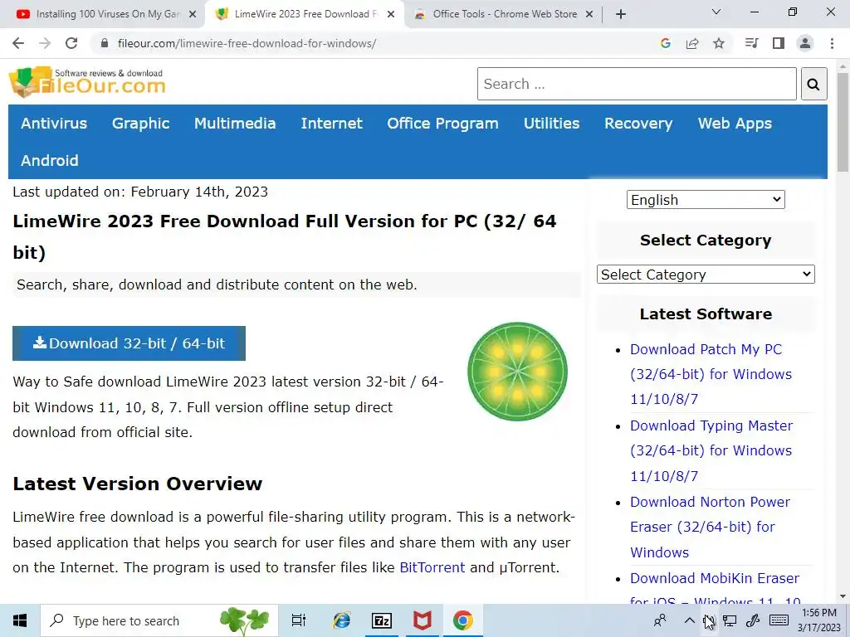The image size is (850, 637).
Task: Switch to Office Tools Chrome Web Store tab
Action: (x=505, y=15)
